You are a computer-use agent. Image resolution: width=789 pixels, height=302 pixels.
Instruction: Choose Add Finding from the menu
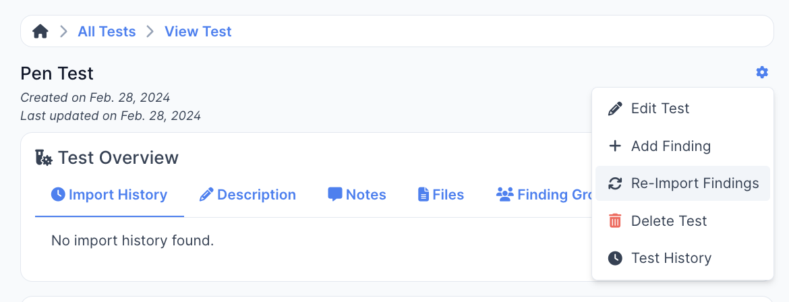670,146
